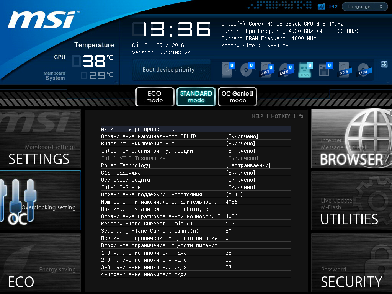The image size is (392, 294).
Task: Change OverSpeed защита value
Action: 240,180
